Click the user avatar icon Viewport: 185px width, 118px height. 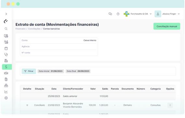coord(158,14)
